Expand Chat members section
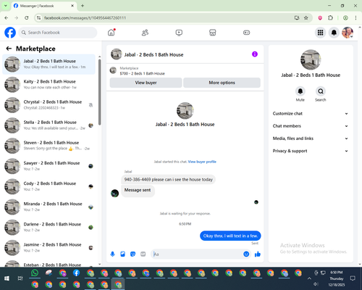The height and width of the screenshot is (290, 362). (311, 126)
